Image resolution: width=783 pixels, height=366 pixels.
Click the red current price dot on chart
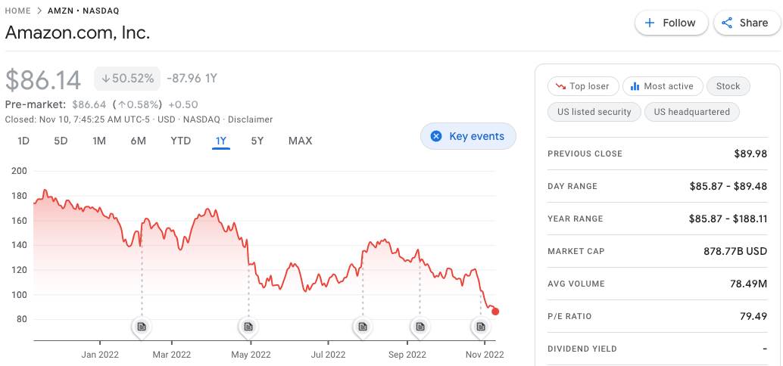tap(495, 311)
